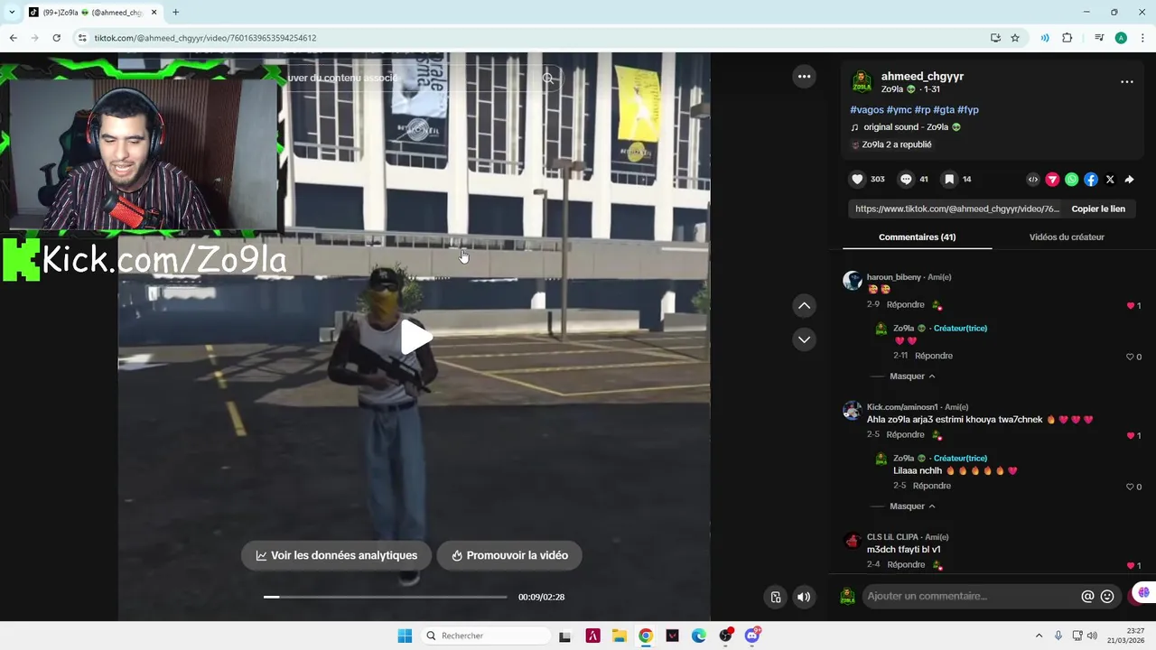Mute the video sound
This screenshot has width=1156, height=650.
point(804,597)
